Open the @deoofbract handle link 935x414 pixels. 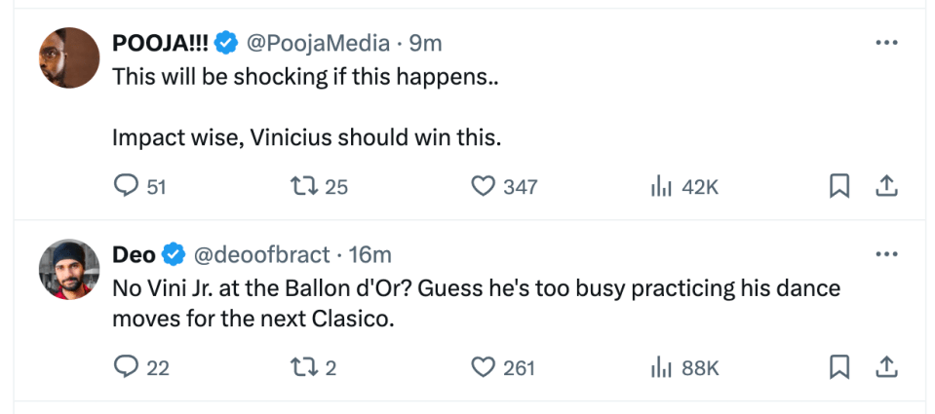tap(261, 254)
